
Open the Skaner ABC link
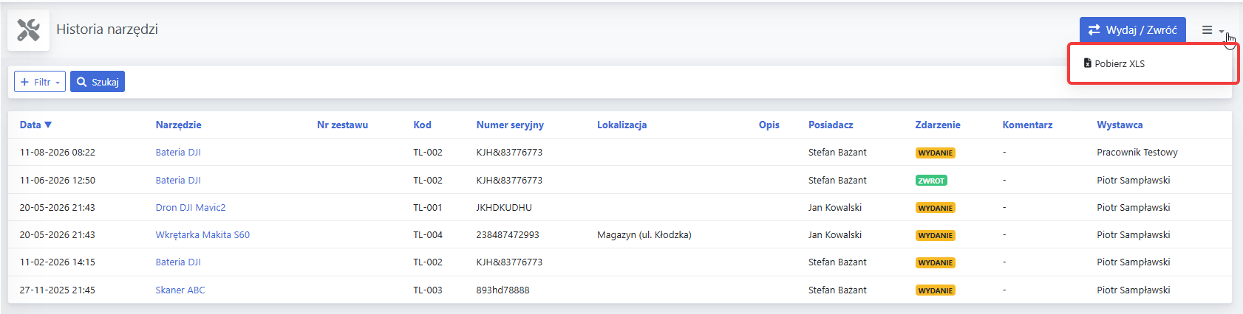180,290
